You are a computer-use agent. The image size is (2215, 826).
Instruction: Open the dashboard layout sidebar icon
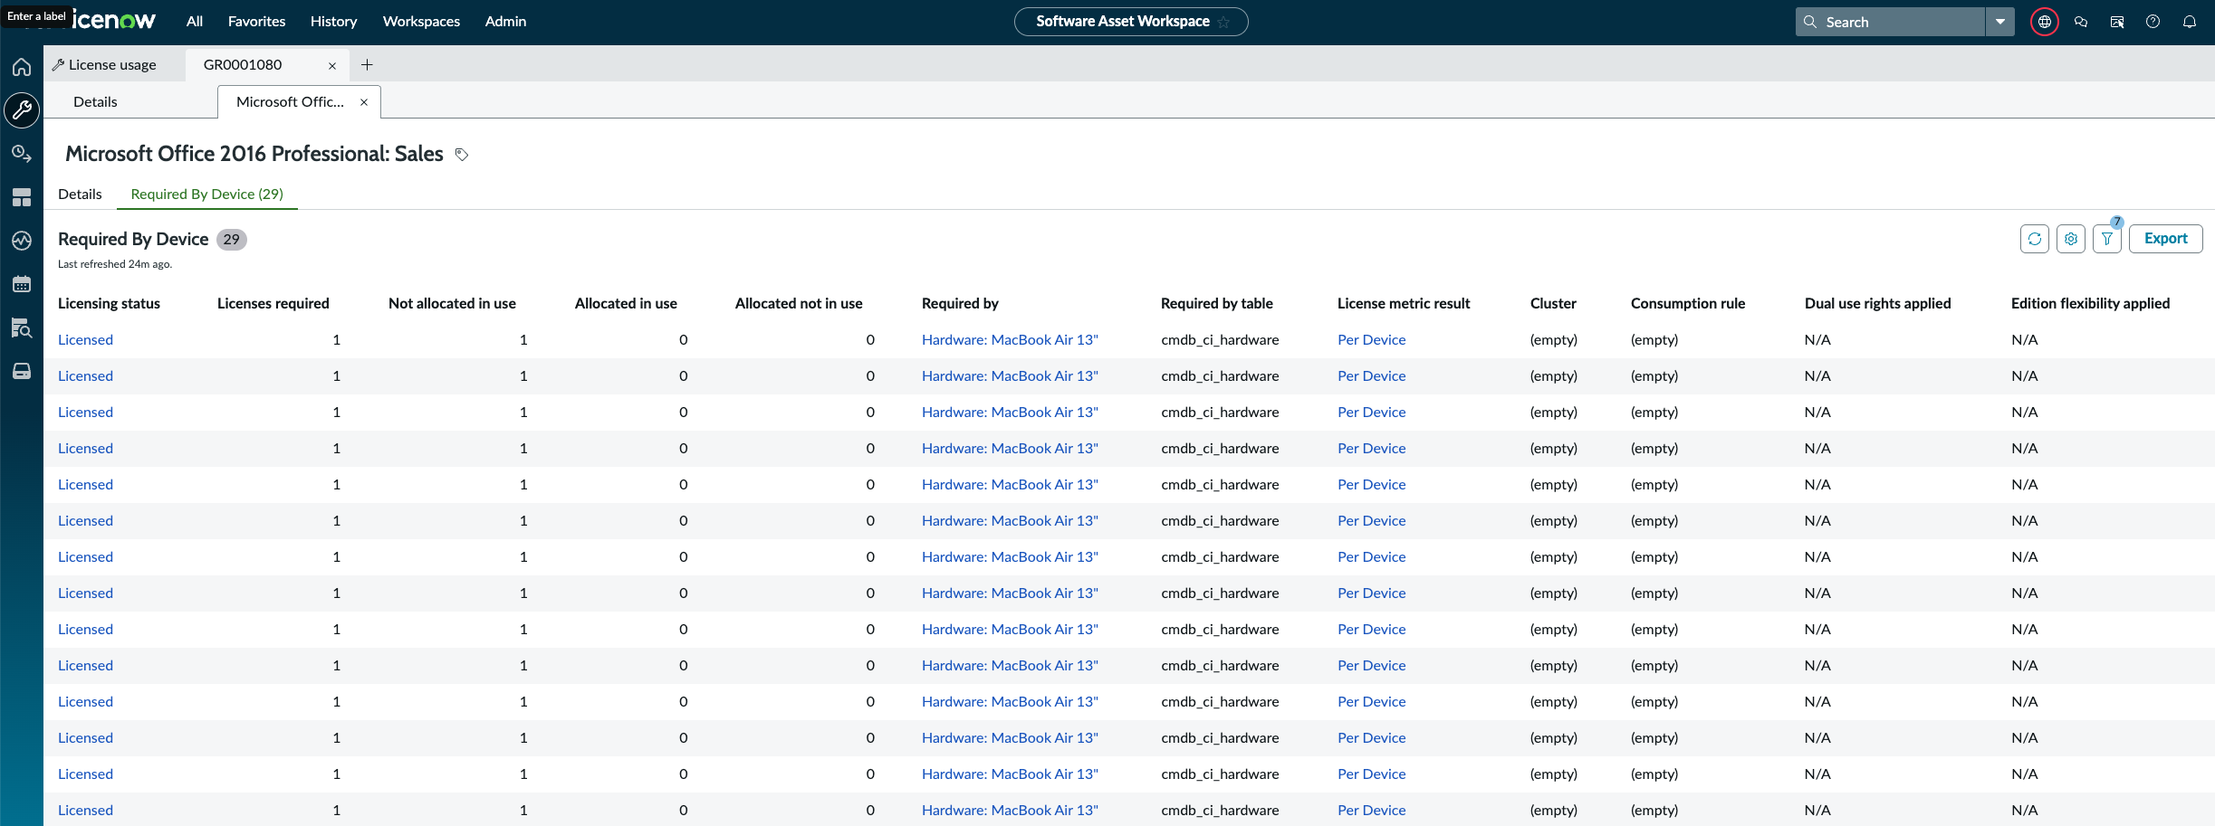[x=22, y=197]
